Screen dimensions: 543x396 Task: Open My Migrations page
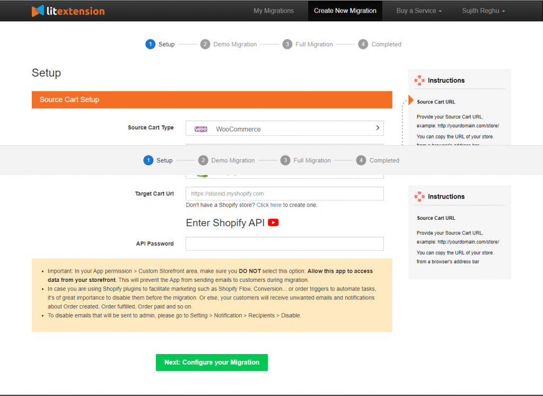coord(274,11)
